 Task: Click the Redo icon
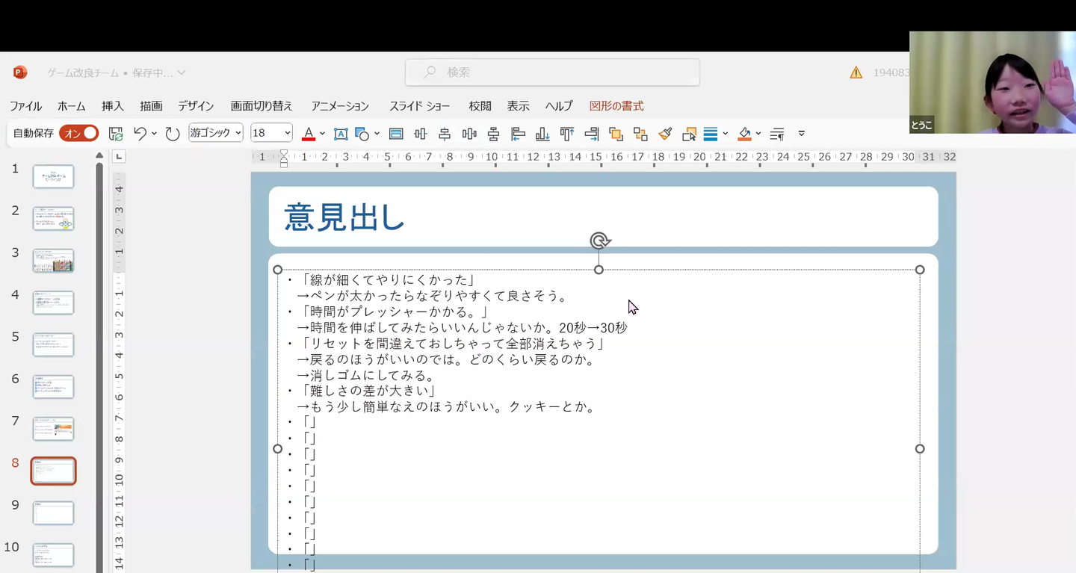click(173, 134)
